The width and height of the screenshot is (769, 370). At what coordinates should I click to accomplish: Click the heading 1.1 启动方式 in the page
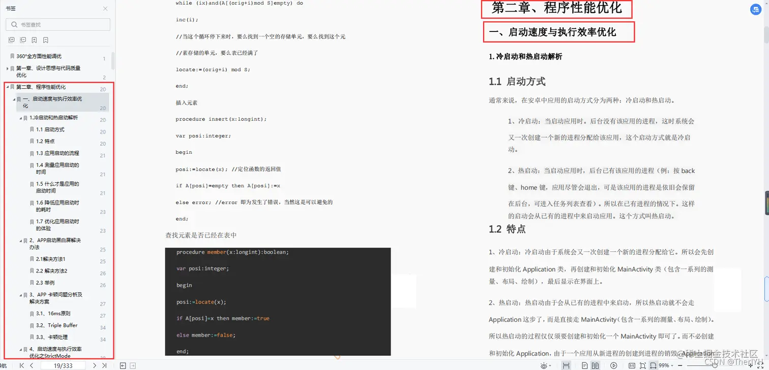[x=517, y=81]
